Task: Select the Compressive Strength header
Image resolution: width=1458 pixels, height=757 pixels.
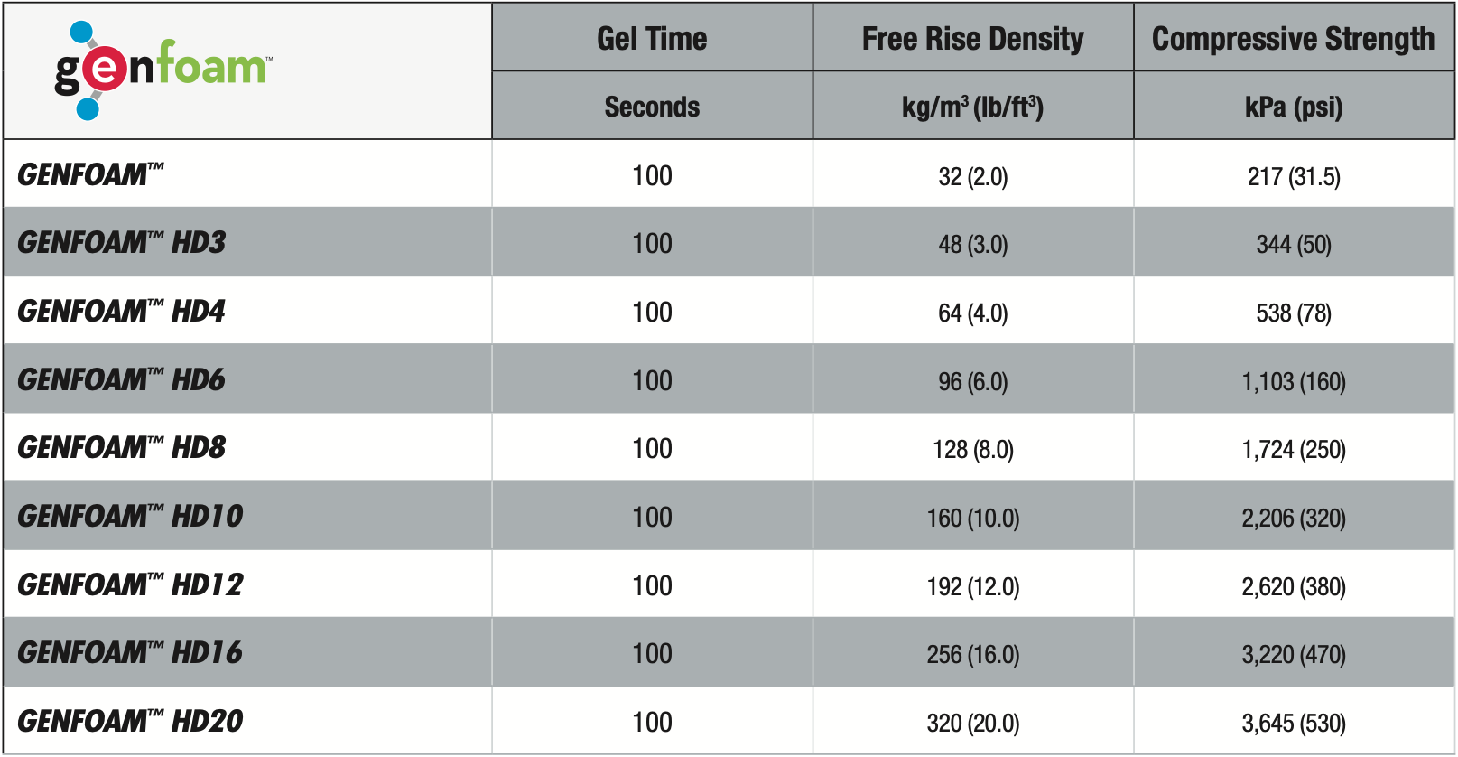Action: 1293,39
